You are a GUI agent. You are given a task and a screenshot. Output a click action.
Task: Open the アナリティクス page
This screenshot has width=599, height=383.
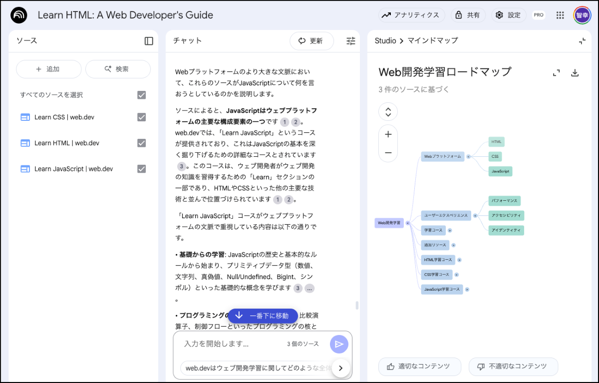(411, 15)
